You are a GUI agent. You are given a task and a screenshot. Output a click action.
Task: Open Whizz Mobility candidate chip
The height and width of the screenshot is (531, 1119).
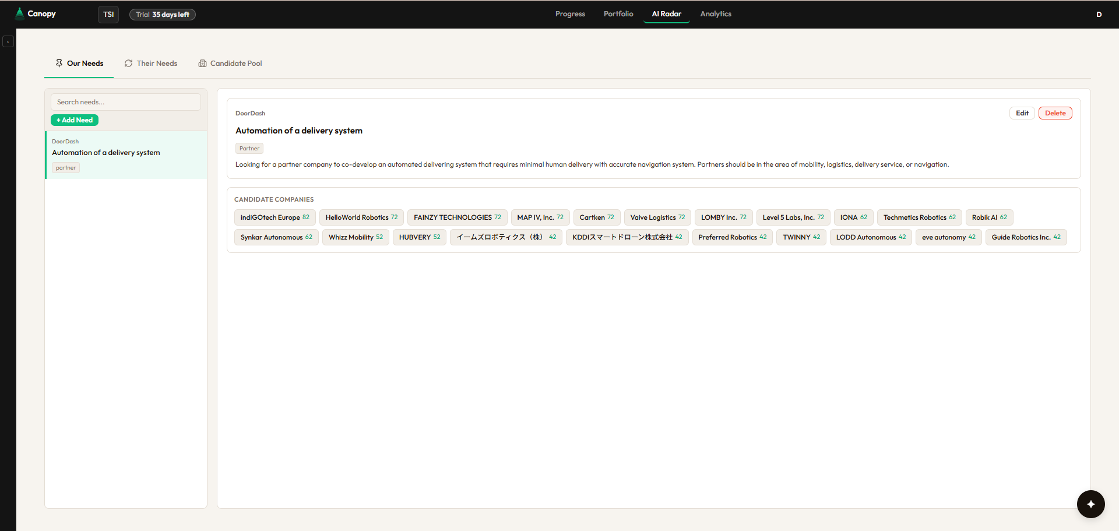pos(356,237)
